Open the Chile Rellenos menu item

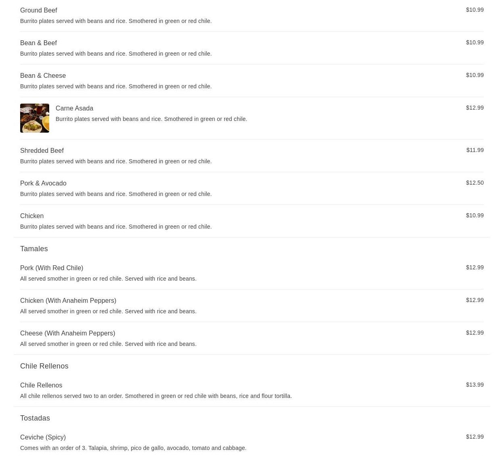pos(252,390)
